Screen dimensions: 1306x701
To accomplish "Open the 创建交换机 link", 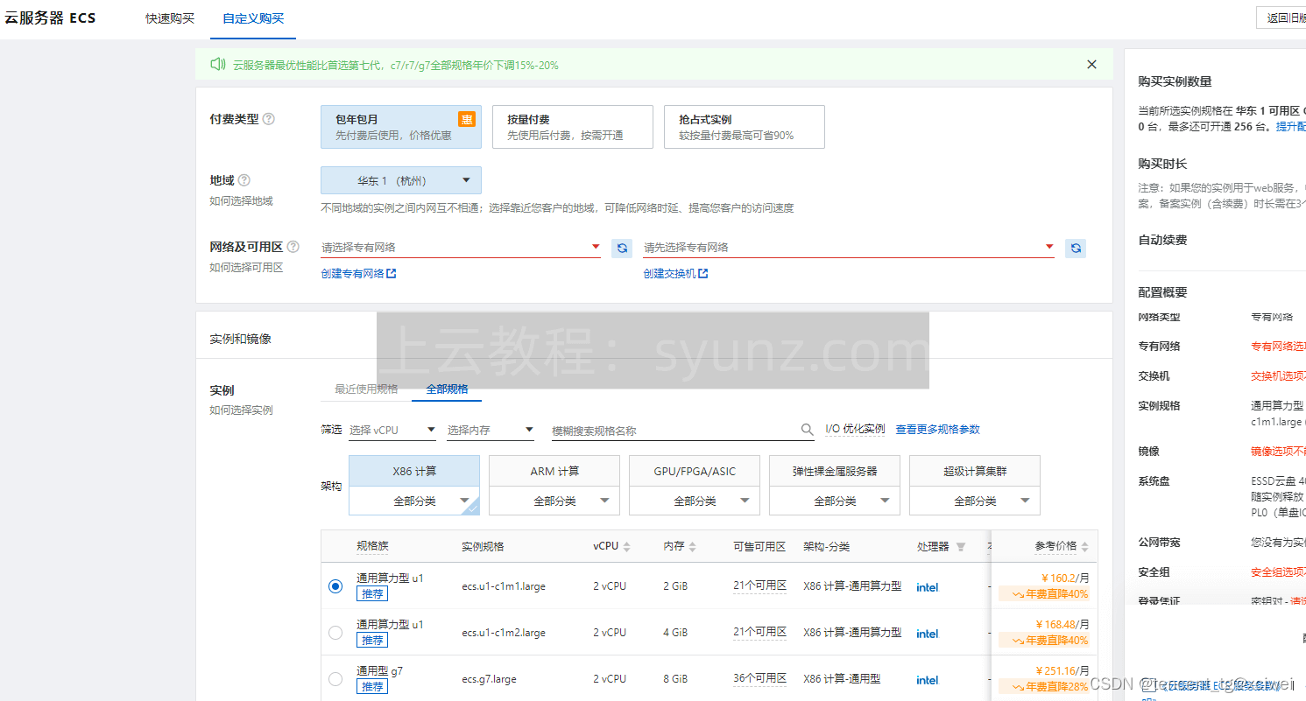I will (669, 274).
